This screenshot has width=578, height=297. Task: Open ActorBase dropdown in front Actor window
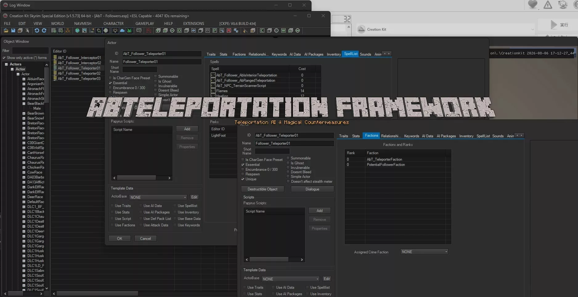[291, 279]
